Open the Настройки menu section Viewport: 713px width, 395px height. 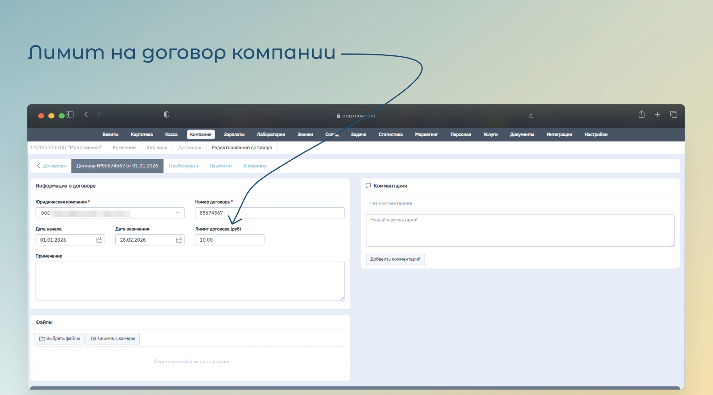[x=596, y=135]
